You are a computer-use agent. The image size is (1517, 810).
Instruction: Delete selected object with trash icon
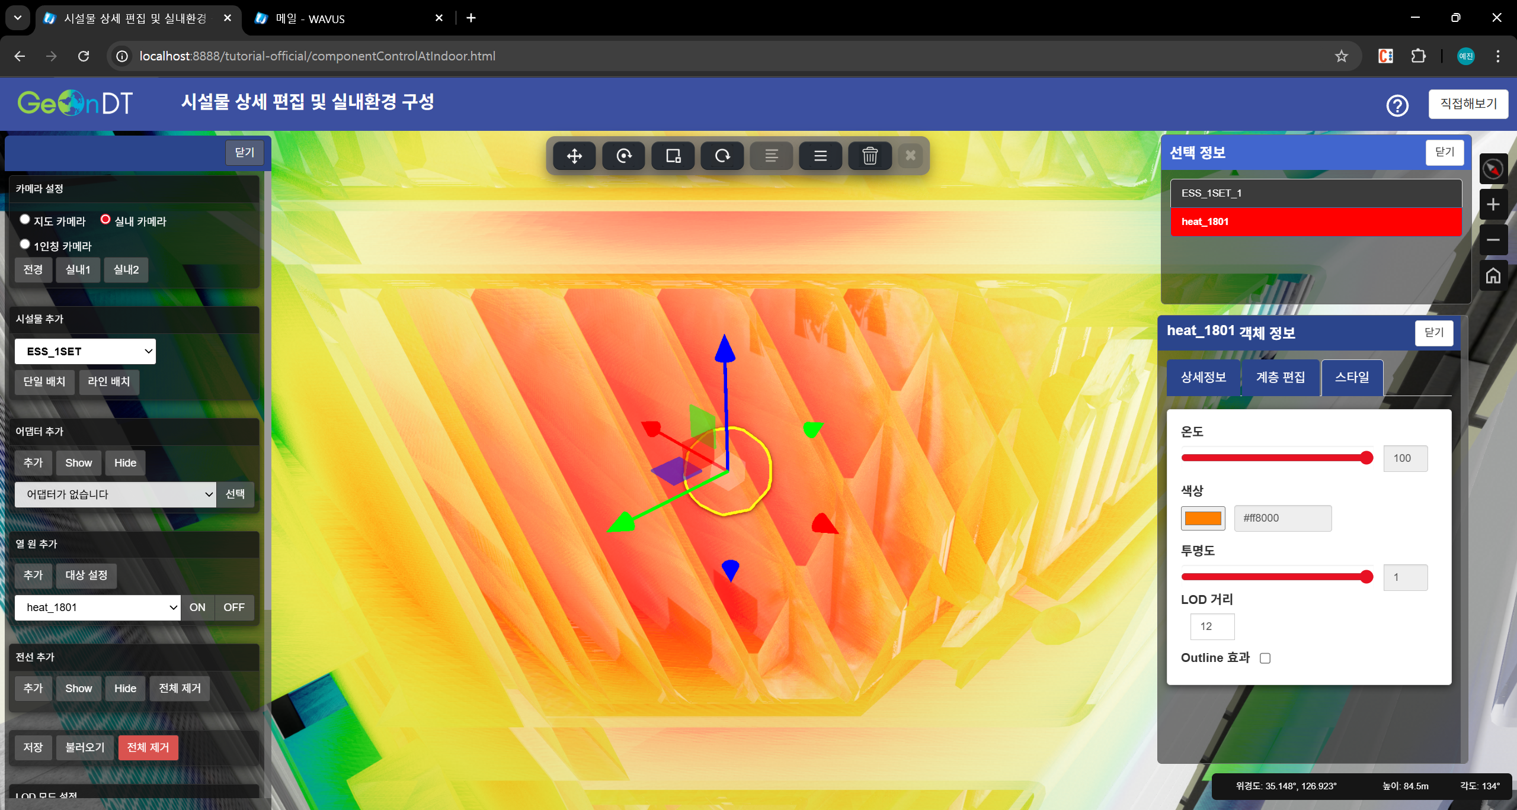869,156
